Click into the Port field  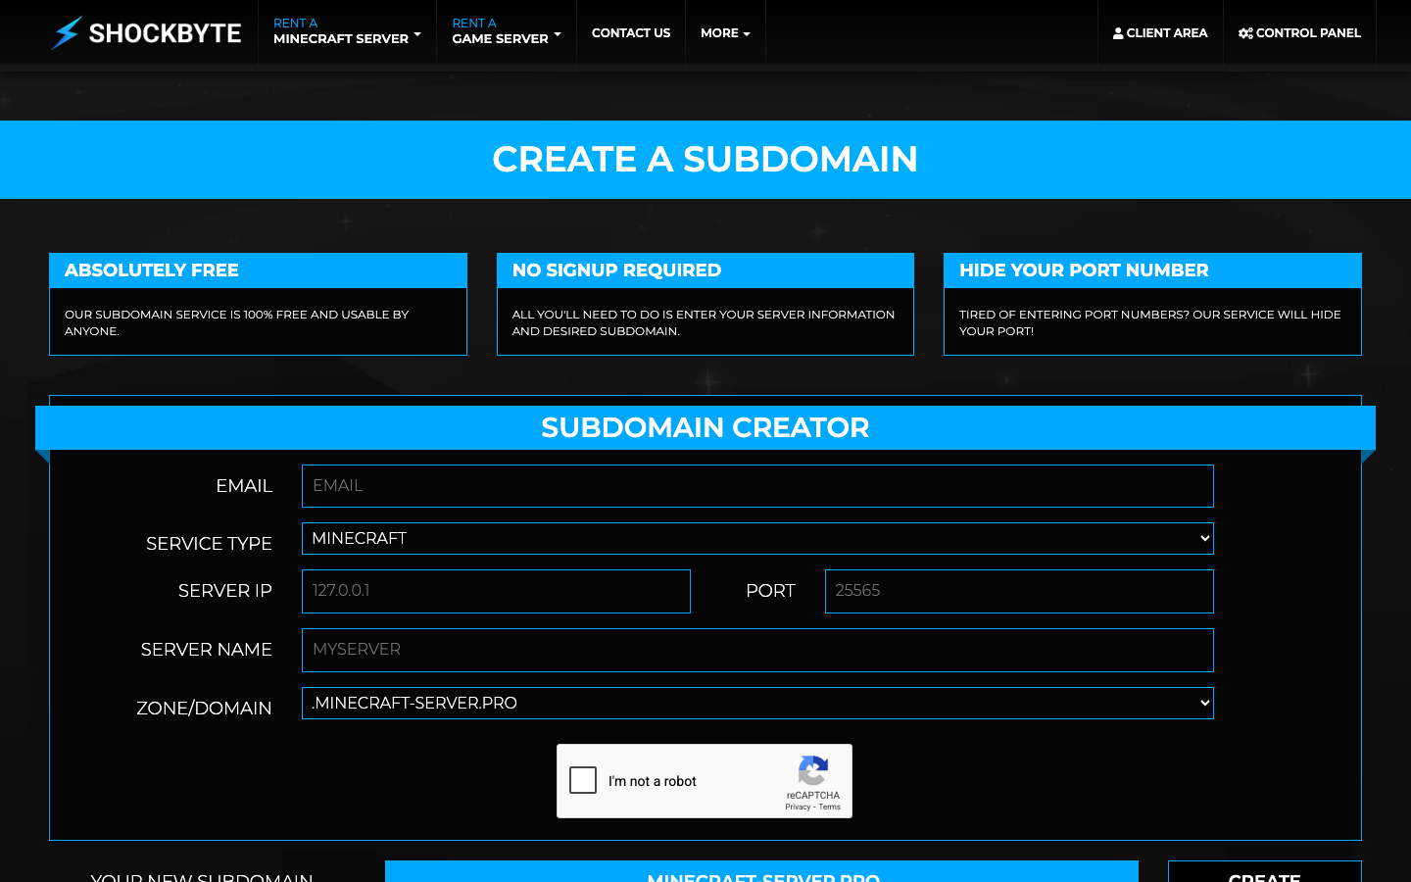[1018, 591]
